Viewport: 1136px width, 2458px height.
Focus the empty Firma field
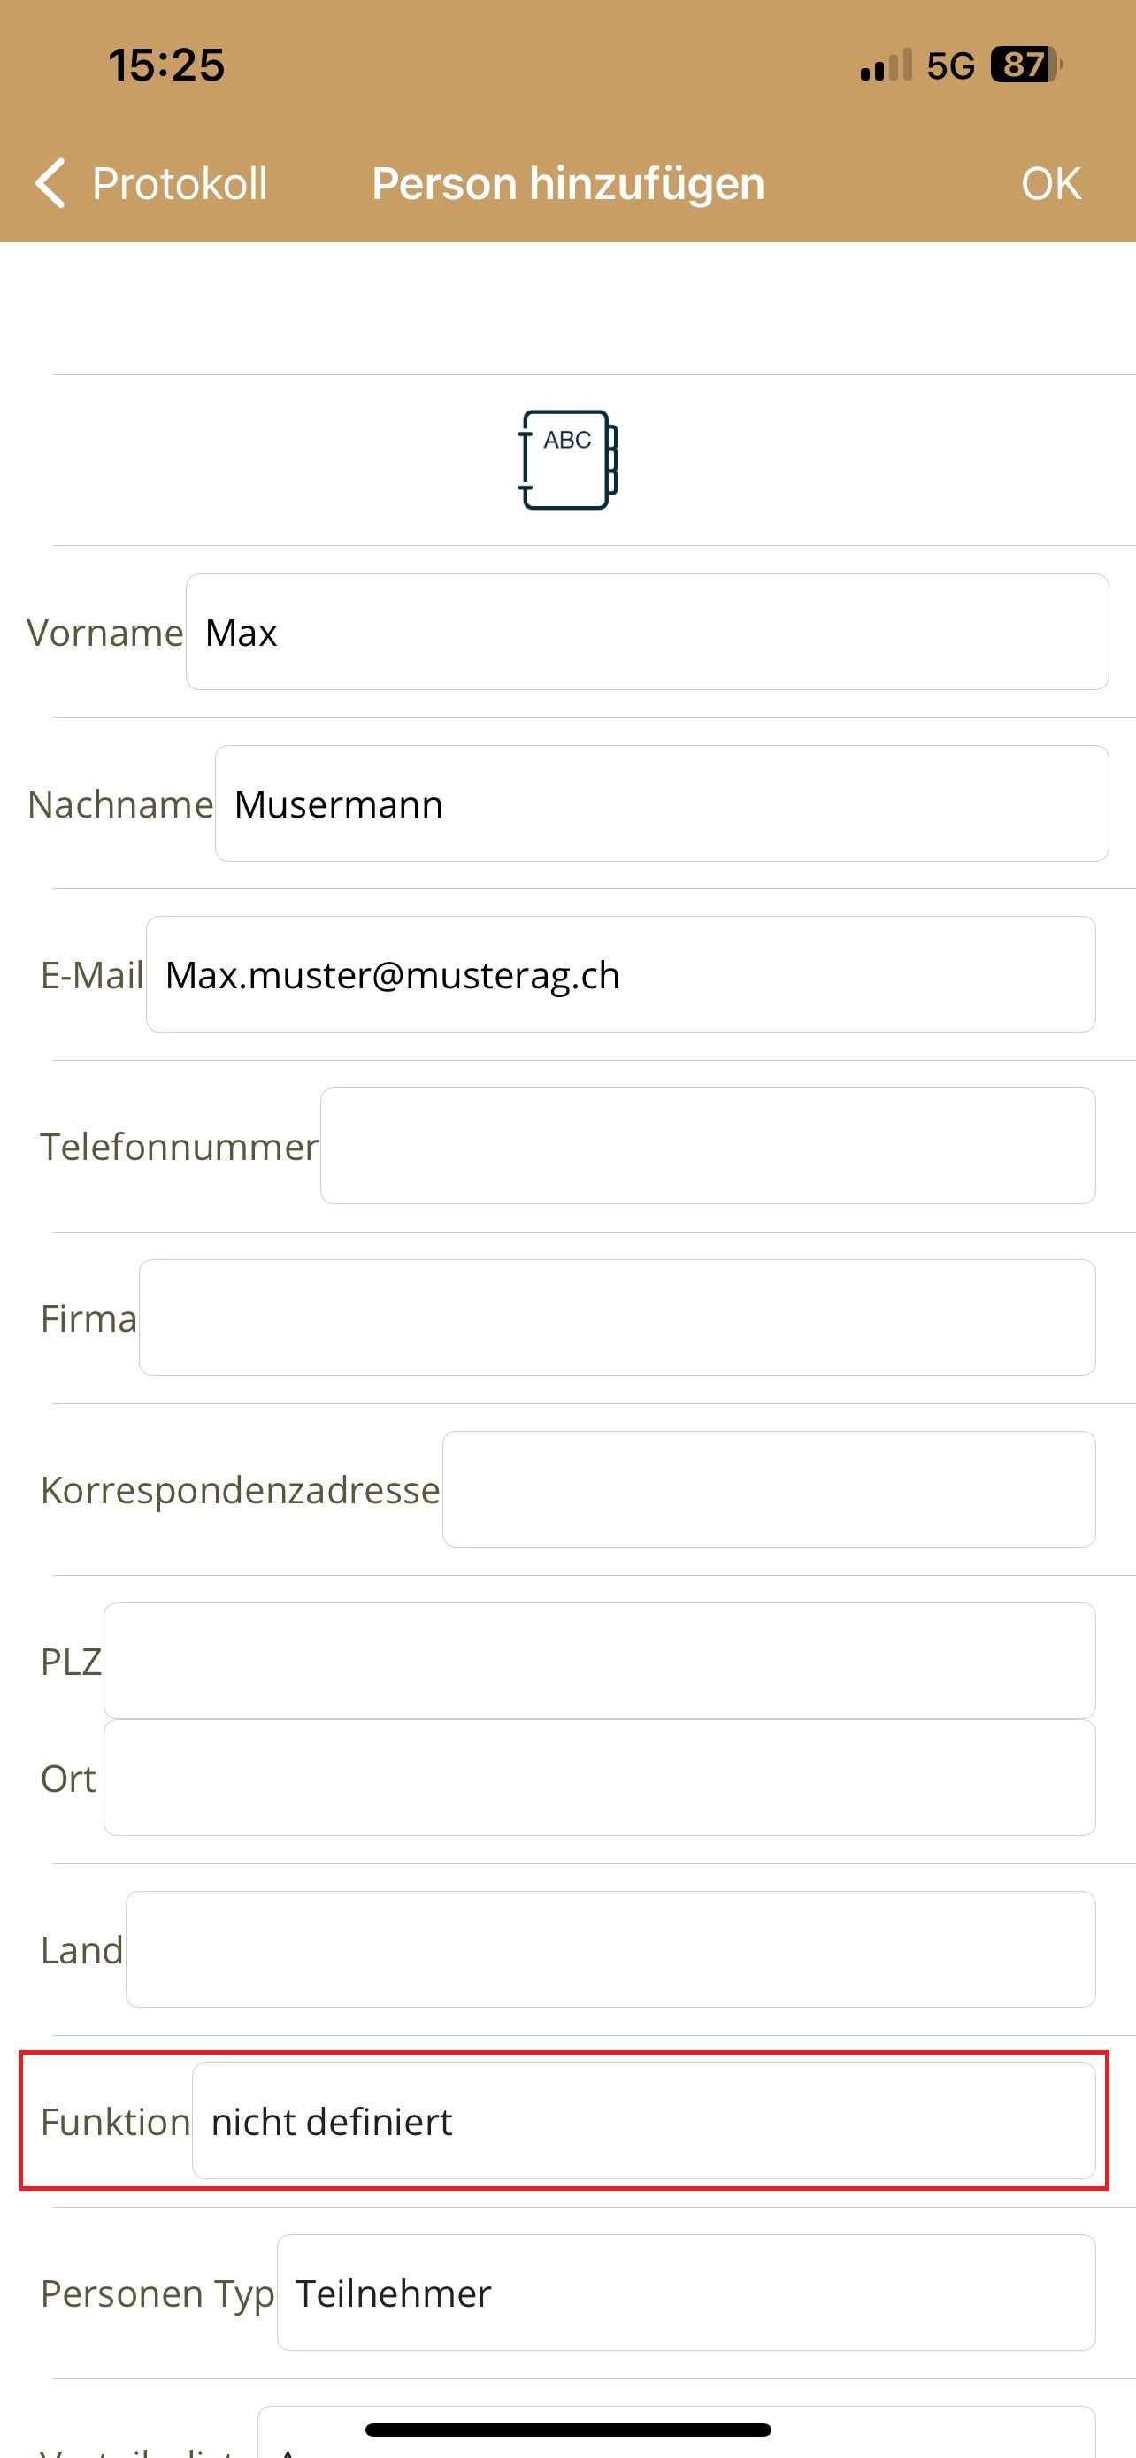click(616, 1317)
